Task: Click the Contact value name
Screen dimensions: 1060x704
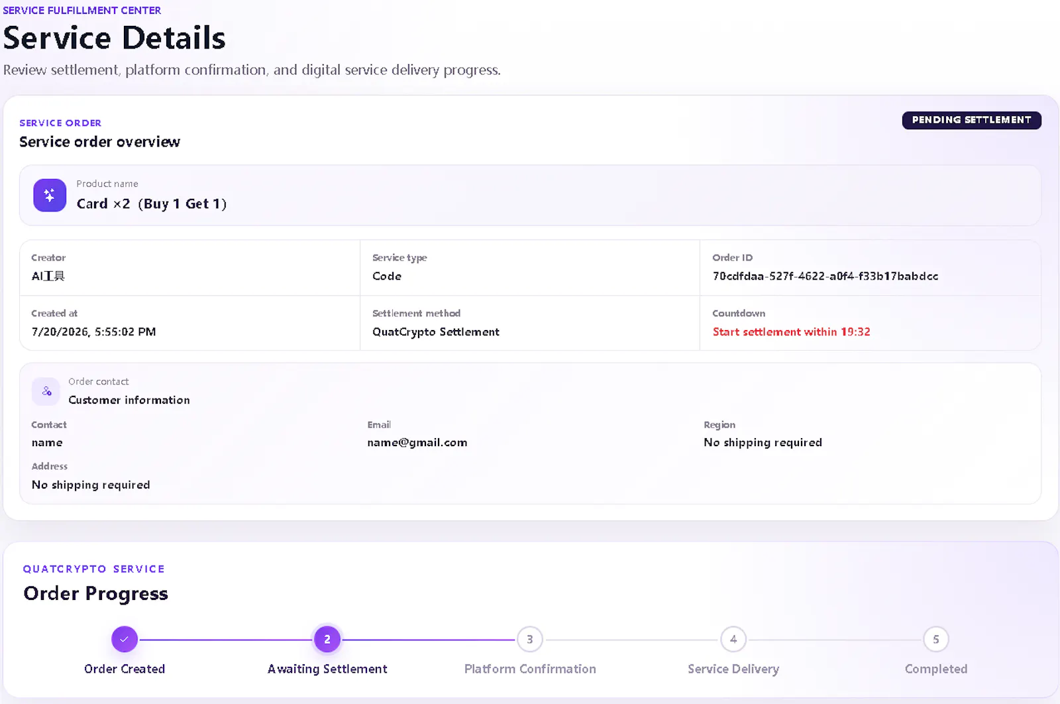Action: pos(47,442)
